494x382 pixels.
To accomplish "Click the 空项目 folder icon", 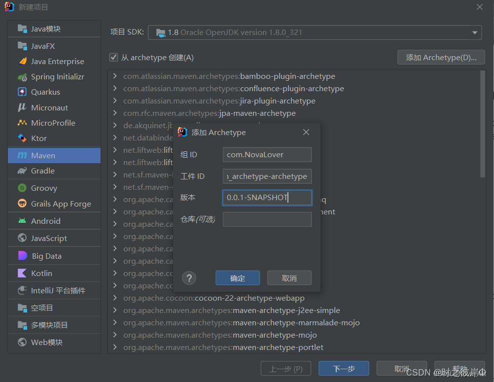I will (22, 308).
